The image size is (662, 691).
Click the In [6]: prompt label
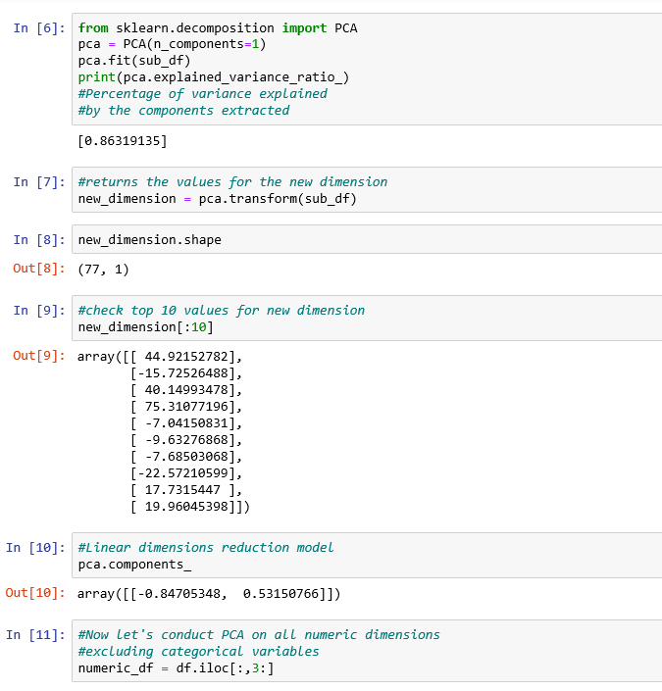pyautogui.click(x=39, y=28)
